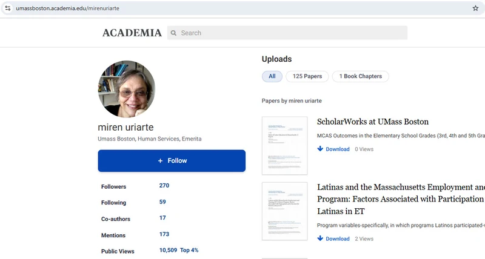This screenshot has height=259, width=485.
Task: Open the Latinas paper thumbnail
Action: 284,211
